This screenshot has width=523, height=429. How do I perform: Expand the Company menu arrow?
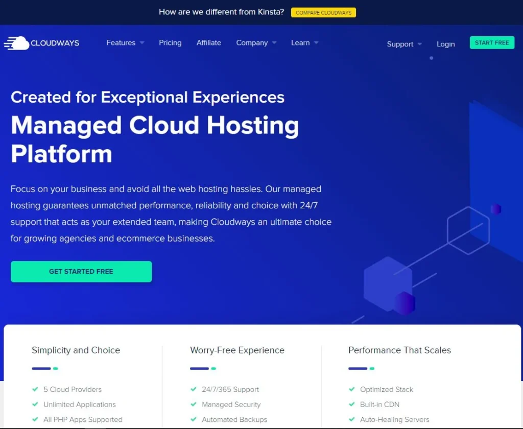(x=274, y=43)
